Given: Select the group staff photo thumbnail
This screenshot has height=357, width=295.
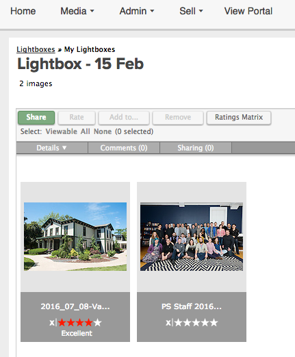Looking at the screenshot, I should 192,237.
